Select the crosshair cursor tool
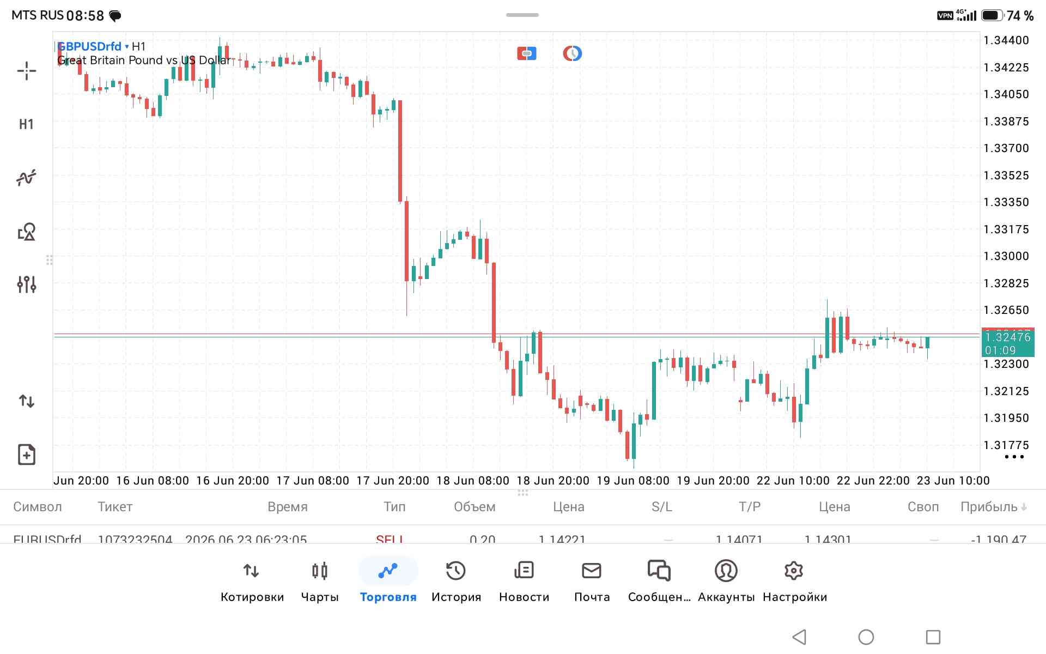This screenshot has height=654, width=1046. [x=26, y=71]
